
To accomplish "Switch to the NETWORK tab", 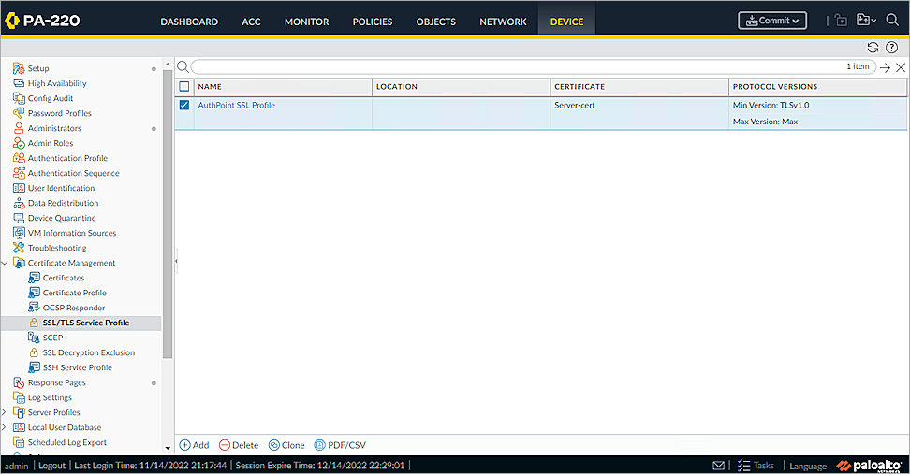I will tap(503, 22).
